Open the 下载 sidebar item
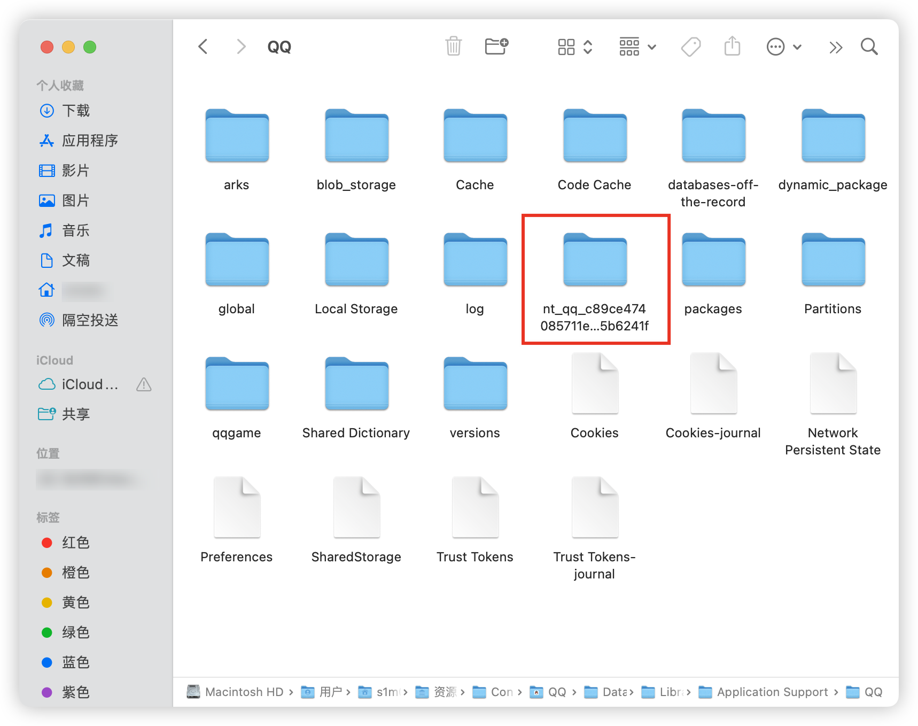Image resolution: width=918 pixels, height=726 pixels. [75, 111]
